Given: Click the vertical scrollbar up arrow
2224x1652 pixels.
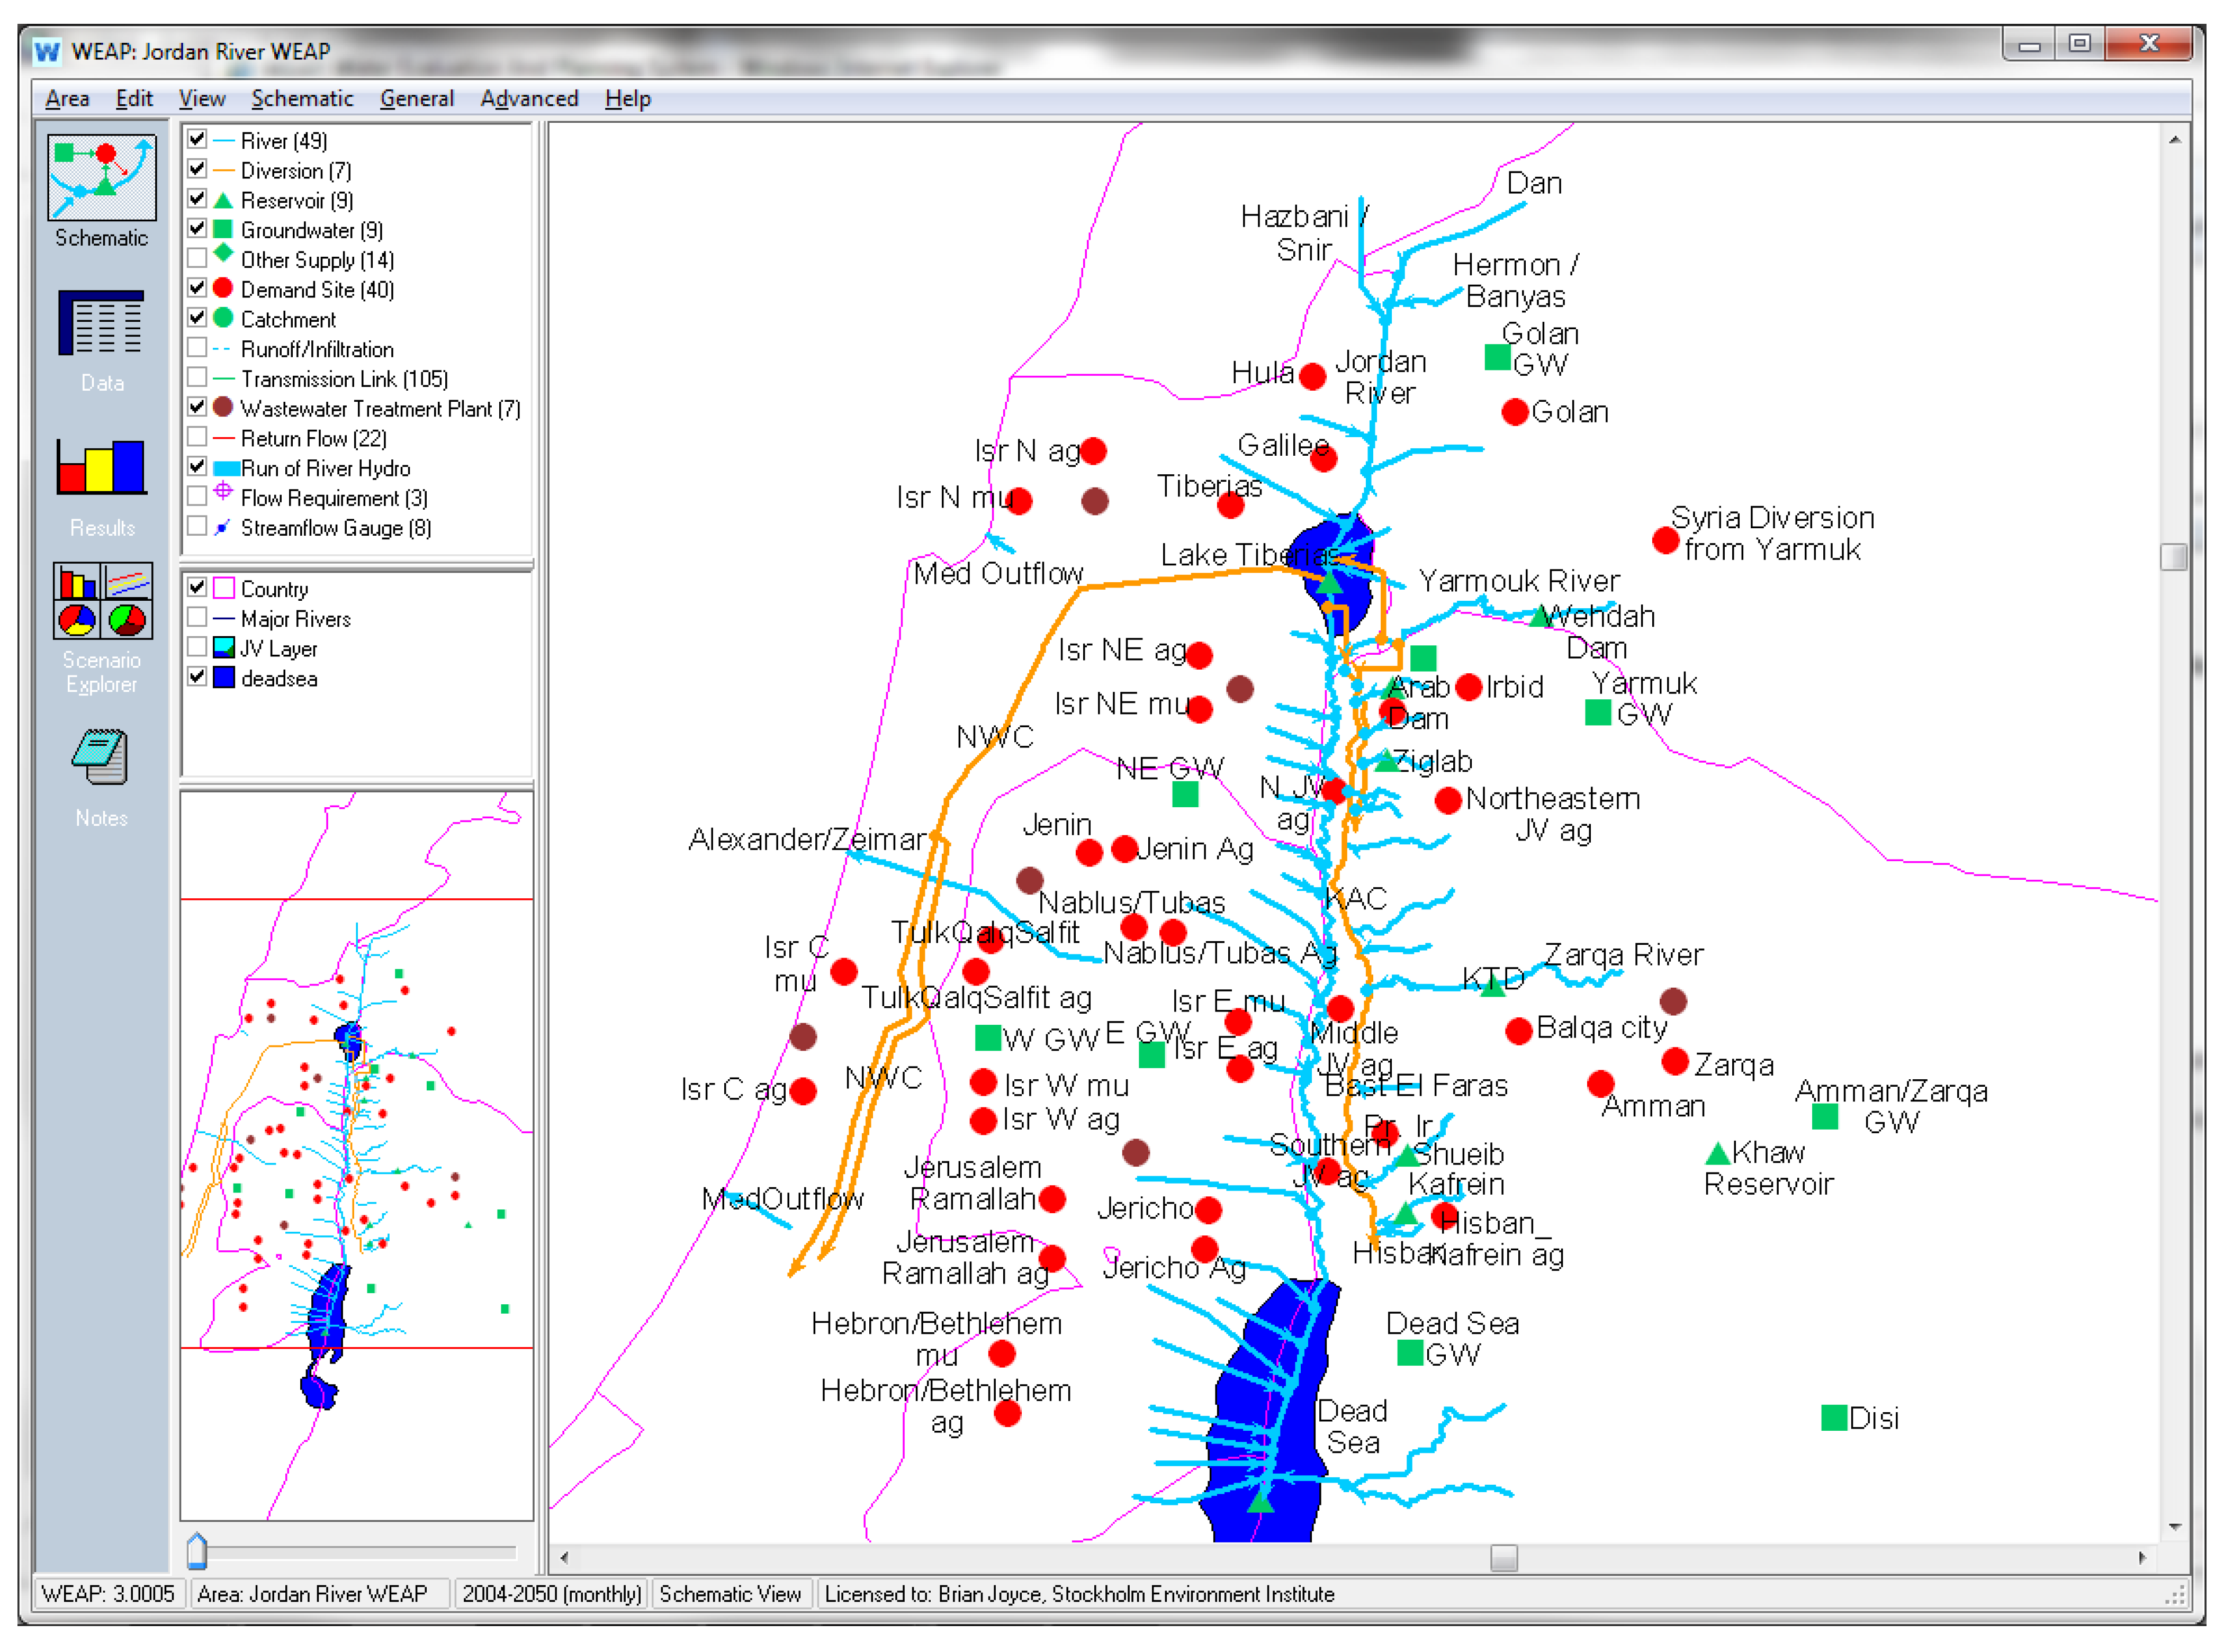Looking at the screenshot, I should (2174, 140).
